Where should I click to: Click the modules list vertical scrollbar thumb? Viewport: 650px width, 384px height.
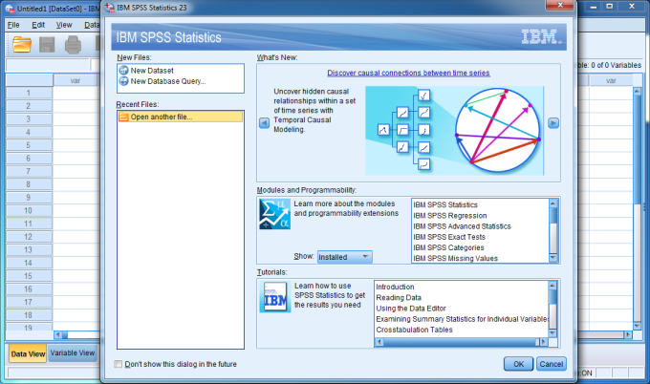click(553, 216)
